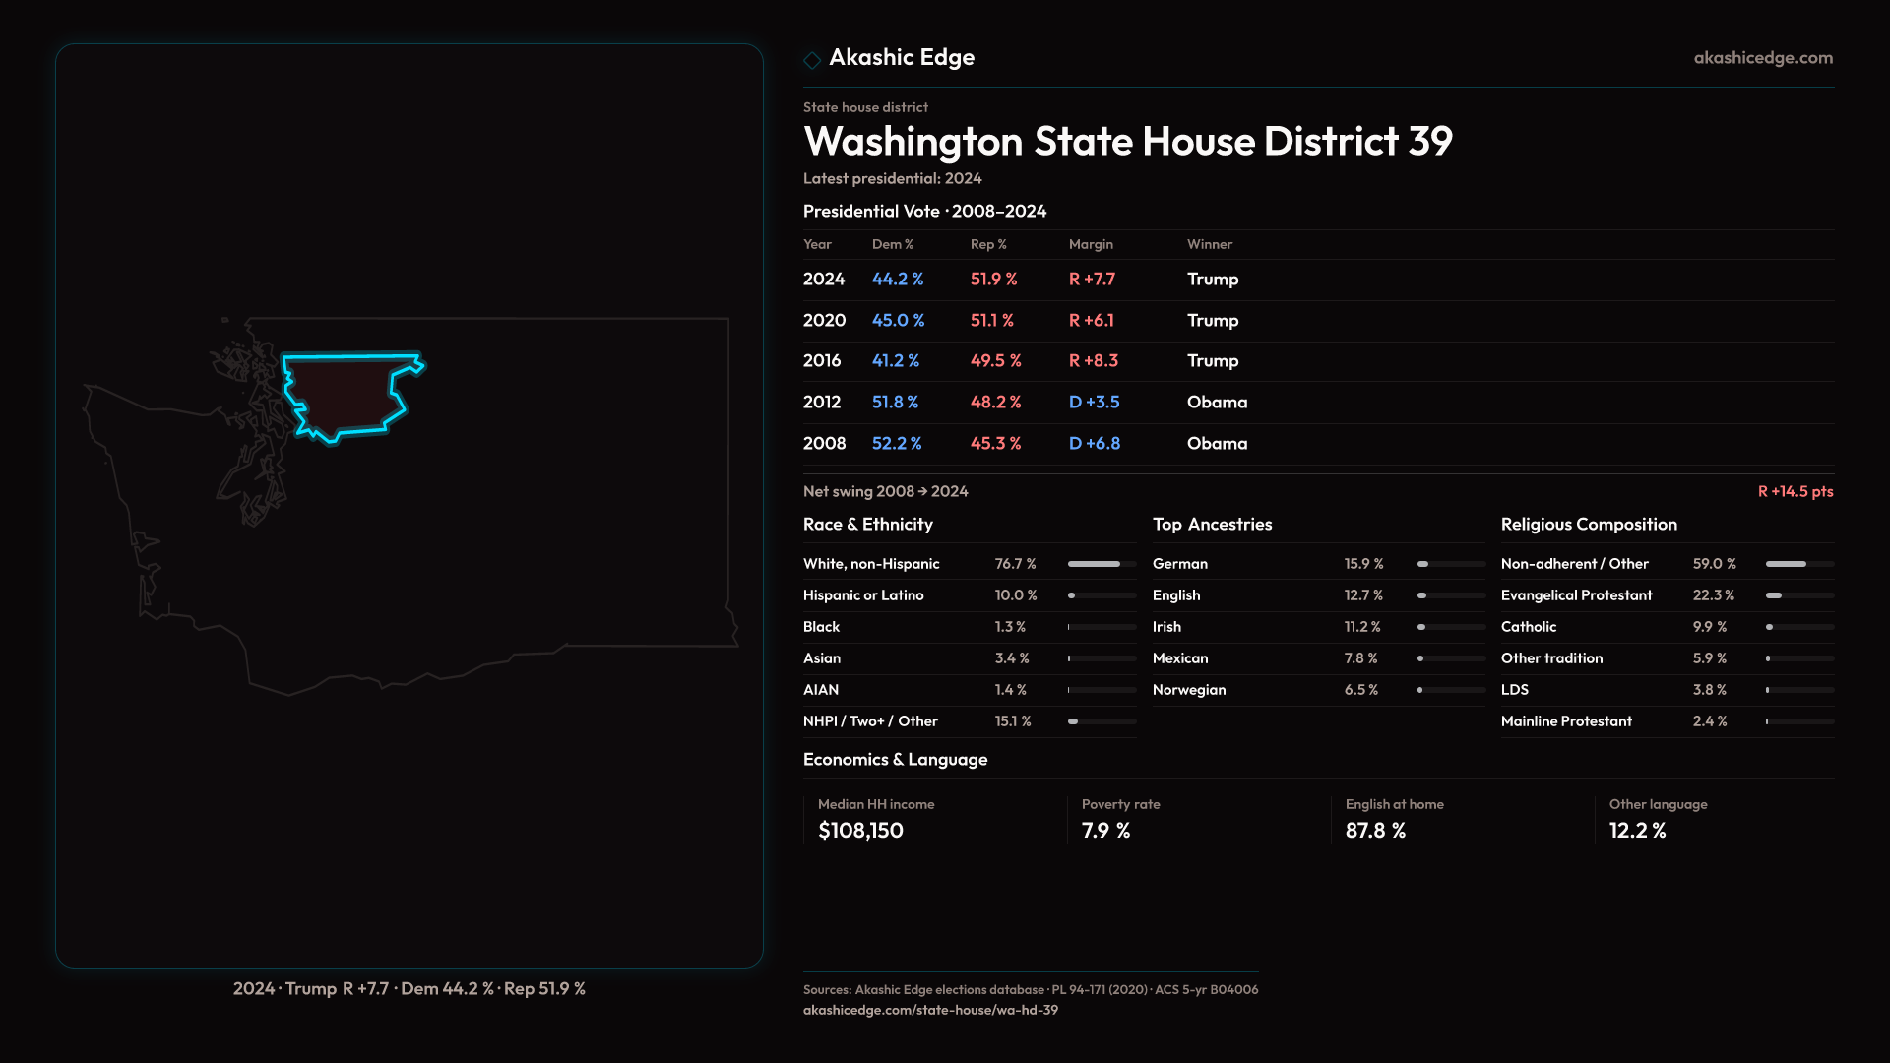Click the highlighted District 39 map shape
The image size is (1890, 1063).
tap(345, 394)
